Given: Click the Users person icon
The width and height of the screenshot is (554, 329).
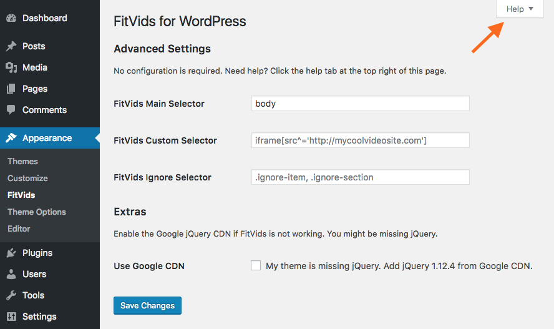Looking at the screenshot, I should [11, 274].
